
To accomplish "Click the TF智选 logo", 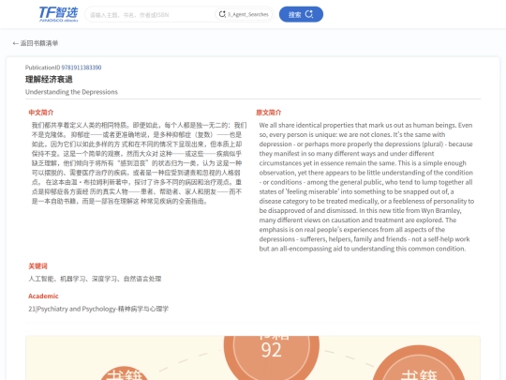I will click(x=58, y=14).
